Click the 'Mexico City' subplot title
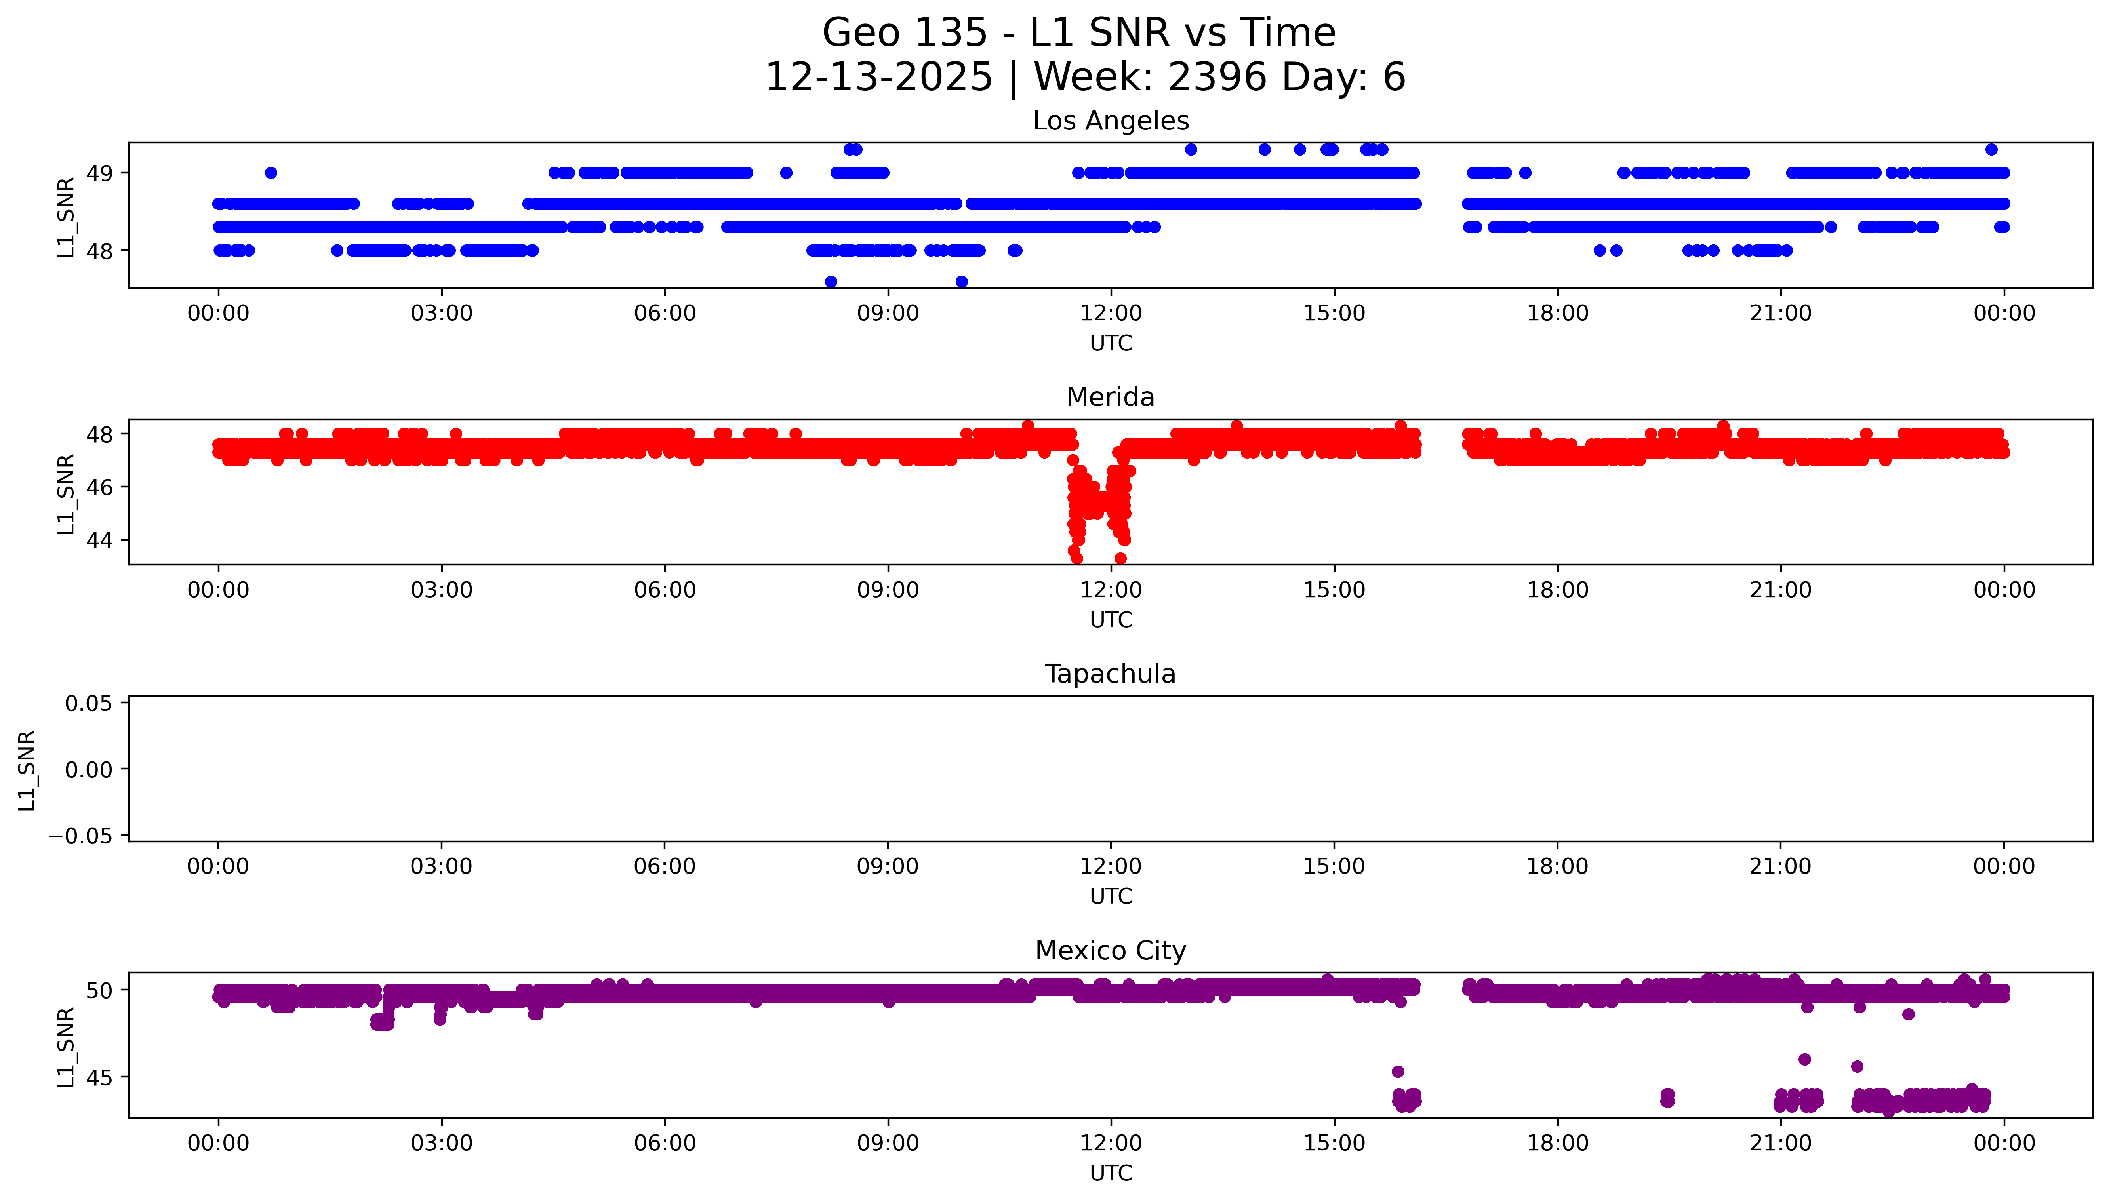The width and height of the screenshot is (2109, 1201). tap(1110, 951)
